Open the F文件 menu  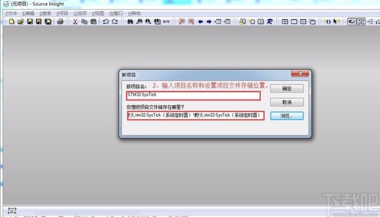pyautogui.click(x=11, y=13)
